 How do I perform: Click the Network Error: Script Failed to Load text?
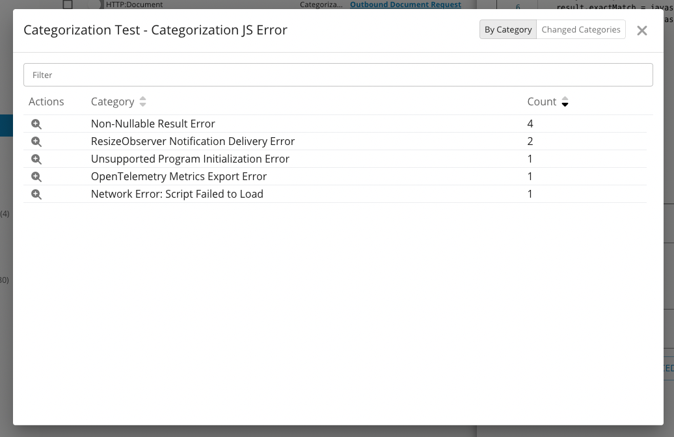pyautogui.click(x=177, y=194)
